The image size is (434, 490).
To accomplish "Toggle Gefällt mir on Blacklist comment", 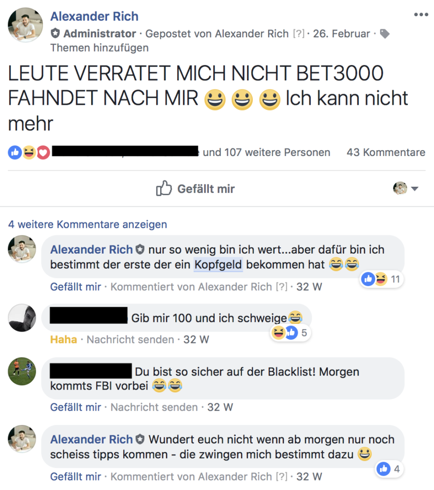I will [76, 407].
